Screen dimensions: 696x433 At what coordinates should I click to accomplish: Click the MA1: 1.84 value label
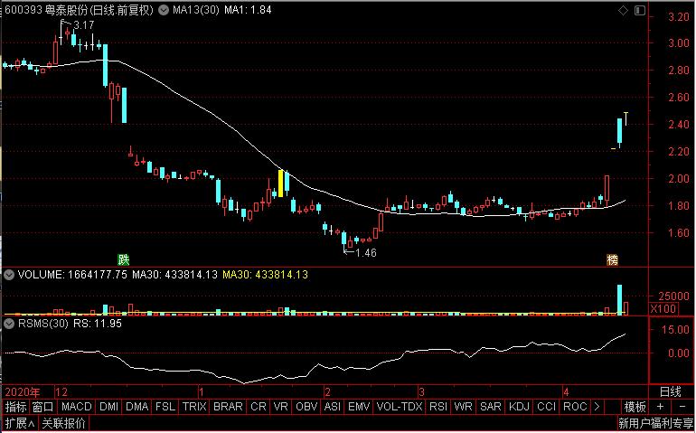tap(248, 10)
